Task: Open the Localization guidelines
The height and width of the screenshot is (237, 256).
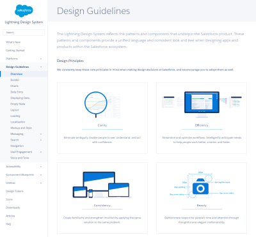Action: pyautogui.click(x=18, y=122)
